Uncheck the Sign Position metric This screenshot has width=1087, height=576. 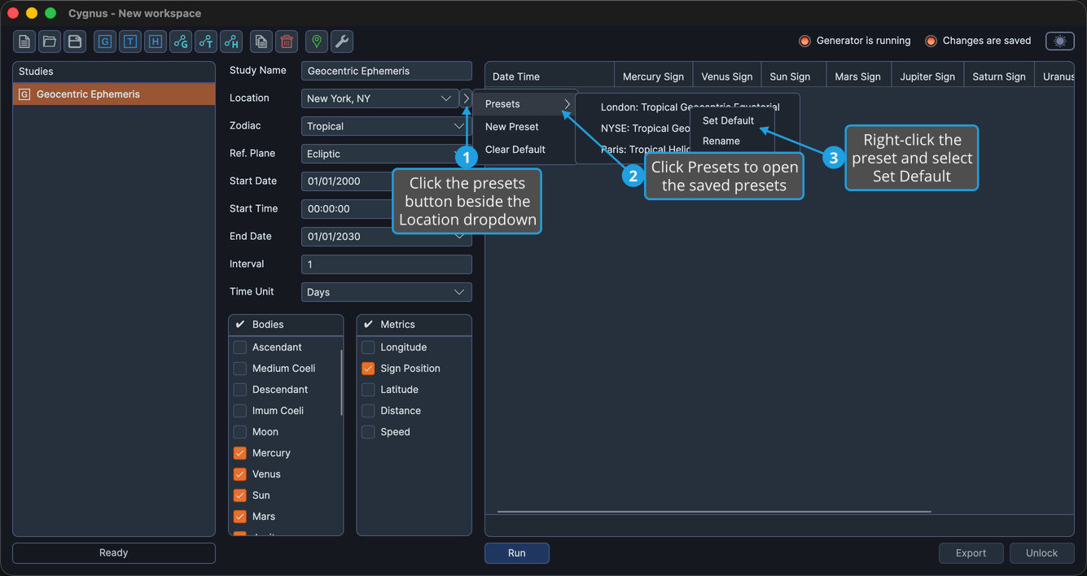[x=368, y=369]
